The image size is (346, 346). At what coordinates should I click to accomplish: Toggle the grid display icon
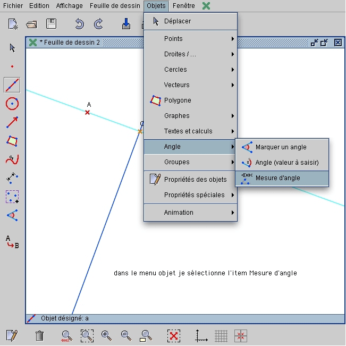click(x=221, y=335)
